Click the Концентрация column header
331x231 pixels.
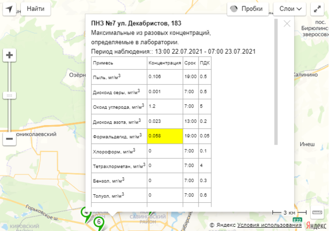(165, 63)
